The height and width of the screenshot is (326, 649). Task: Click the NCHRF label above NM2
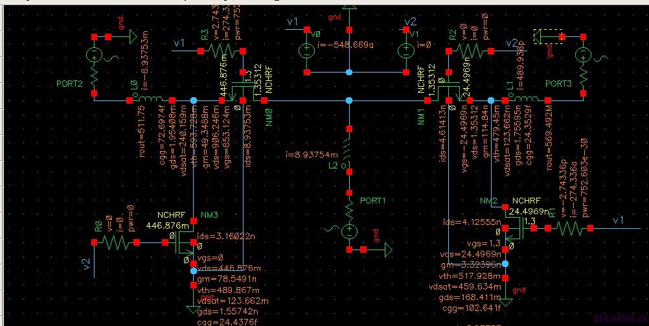coord(527,201)
